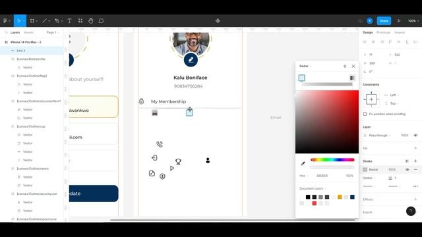Click the user avatar K
The width and height of the screenshot is (422, 237).
(370, 20)
